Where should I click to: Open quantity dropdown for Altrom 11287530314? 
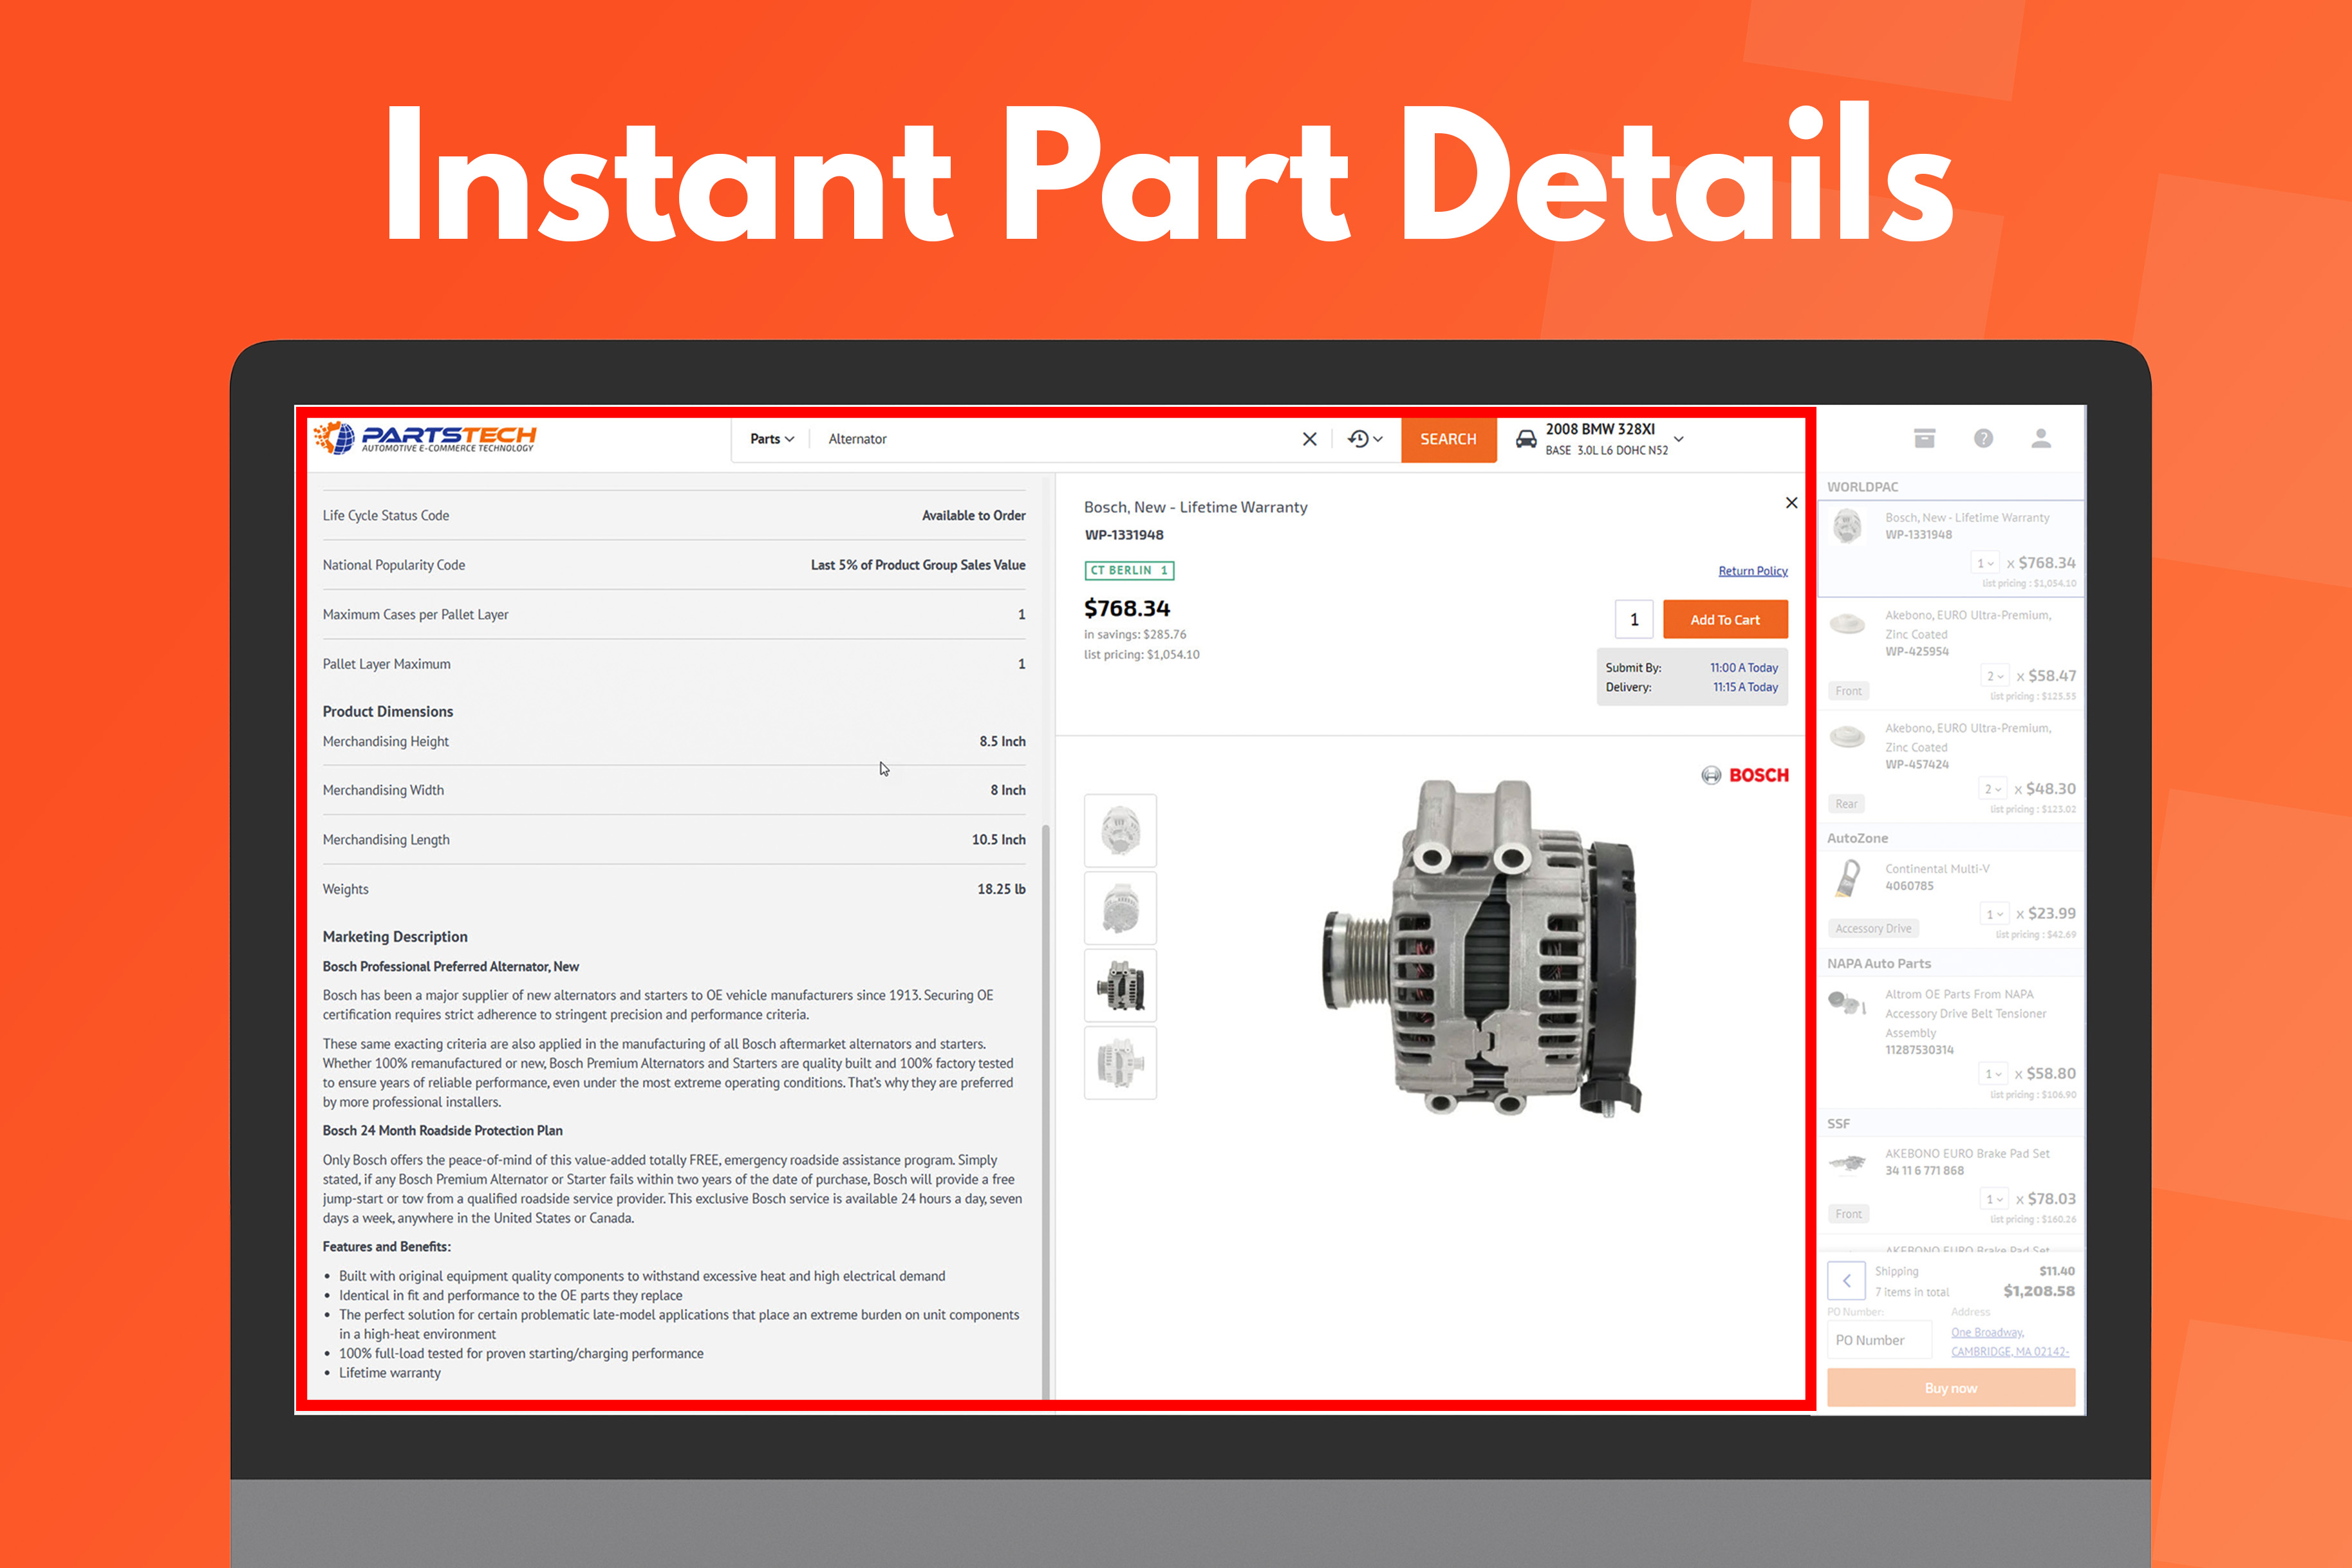[x=1993, y=1074]
